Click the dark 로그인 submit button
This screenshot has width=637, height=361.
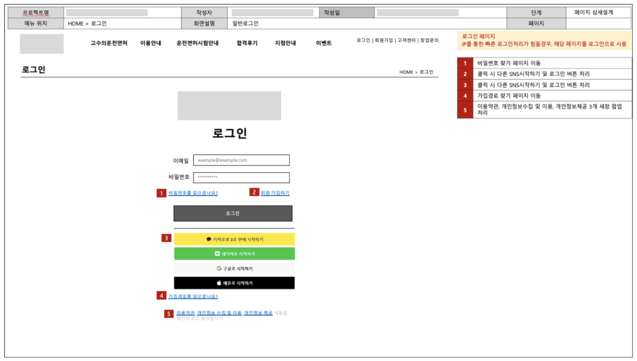coord(233,214)
